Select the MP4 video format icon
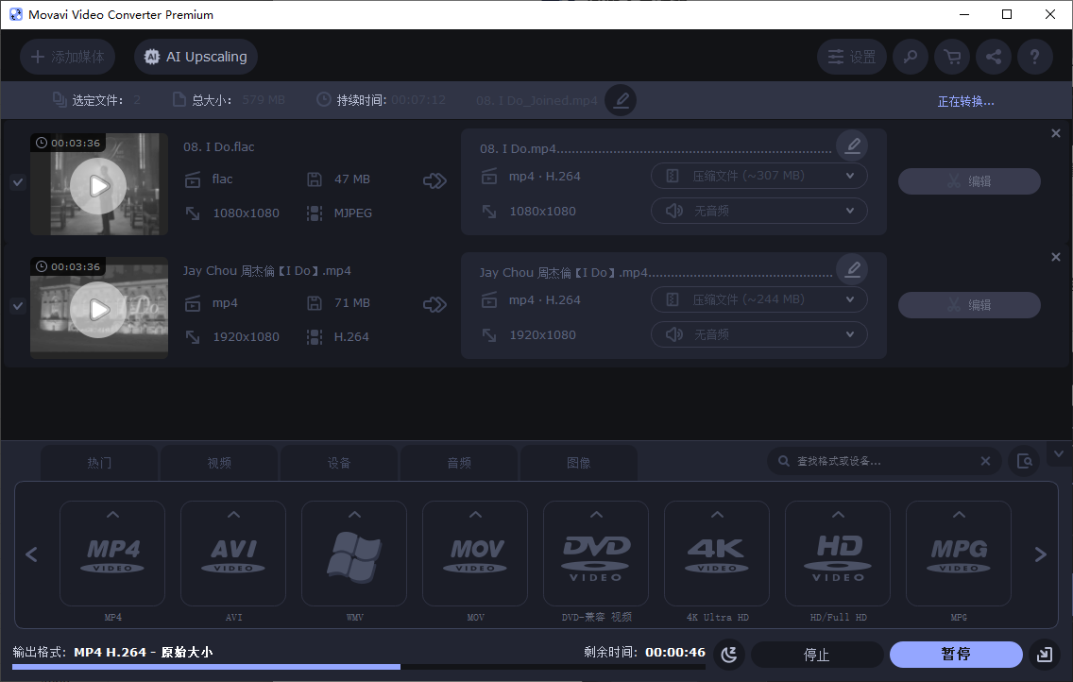The image size is (1073, 682). pyautogui.click(x=112, y=554)
